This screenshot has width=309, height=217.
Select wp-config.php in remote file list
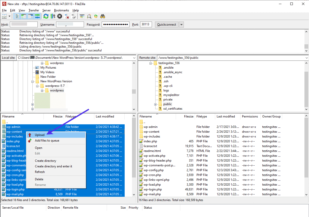(x=153, y=170)
